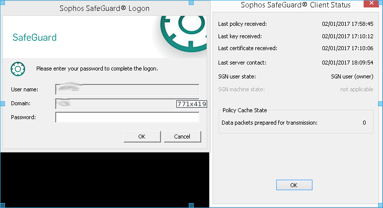Click the timestamp 02/01/2017 17:10:06
The height and width of the screenshot is (208, 383).
pos(348,48)
